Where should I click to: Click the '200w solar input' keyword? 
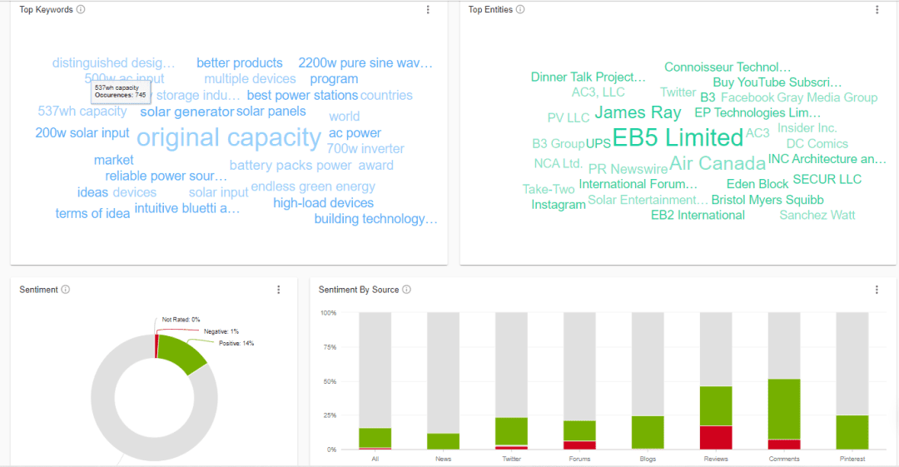82,133
